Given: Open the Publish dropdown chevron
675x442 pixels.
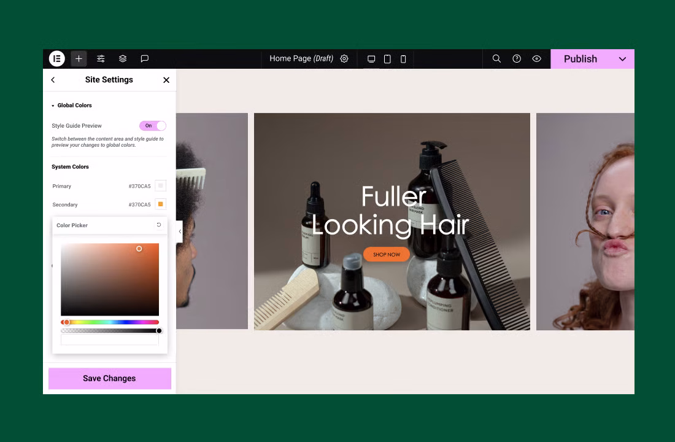Looking at the screenshot, I should [x=622, y=58].
